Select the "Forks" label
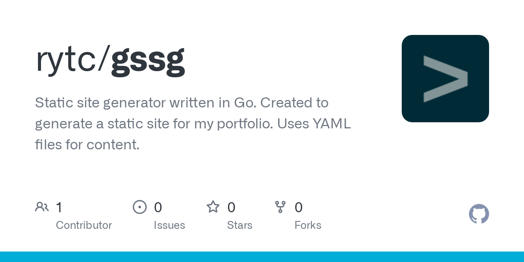Viewport: 524px width, 262px height. point(308,225)
